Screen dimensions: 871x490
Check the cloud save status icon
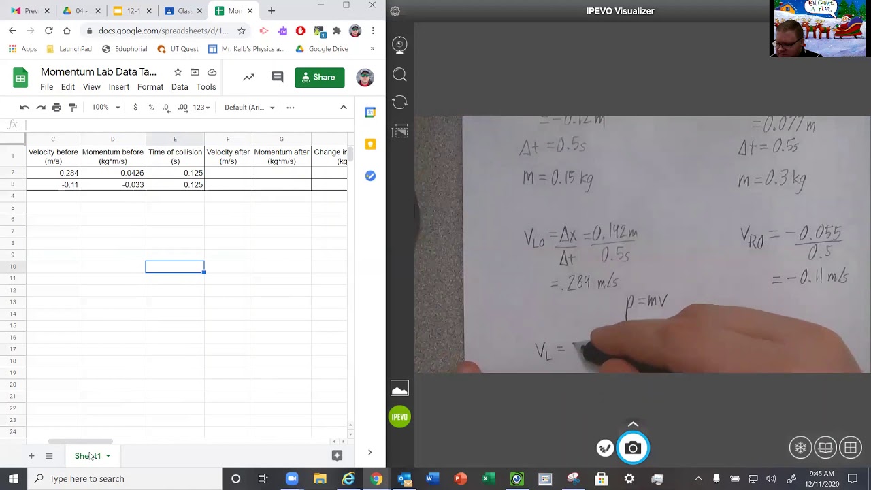point(212,72)
